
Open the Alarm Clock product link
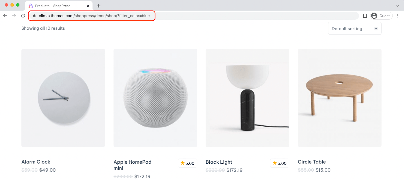tap(36, 162)
